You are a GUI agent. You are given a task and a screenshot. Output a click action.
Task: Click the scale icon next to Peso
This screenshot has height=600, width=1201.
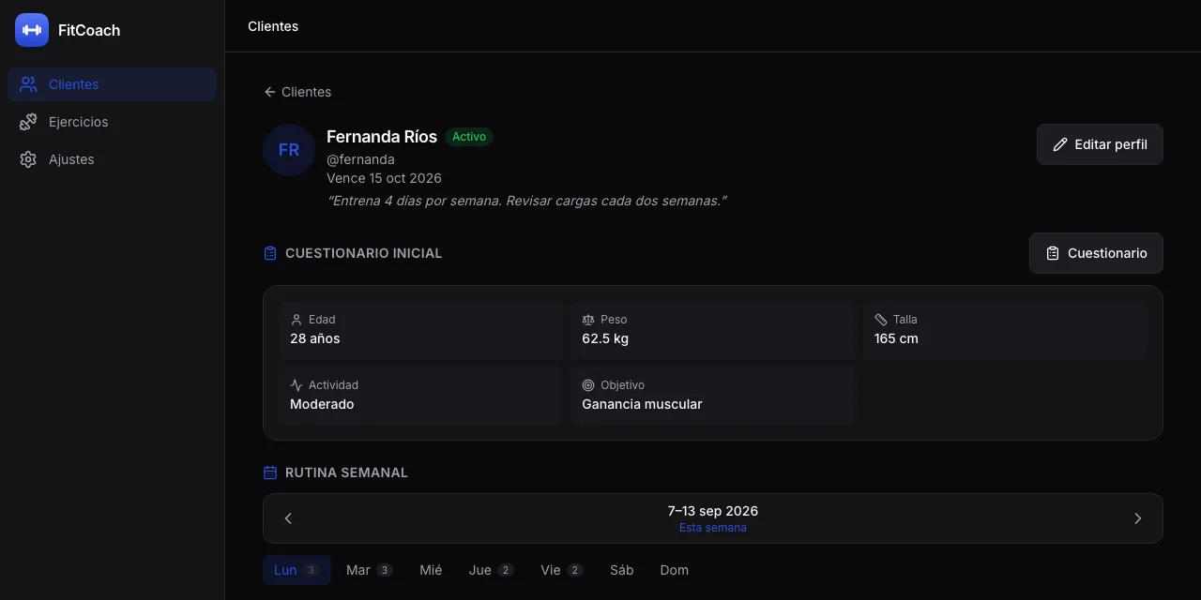point(588,320)
